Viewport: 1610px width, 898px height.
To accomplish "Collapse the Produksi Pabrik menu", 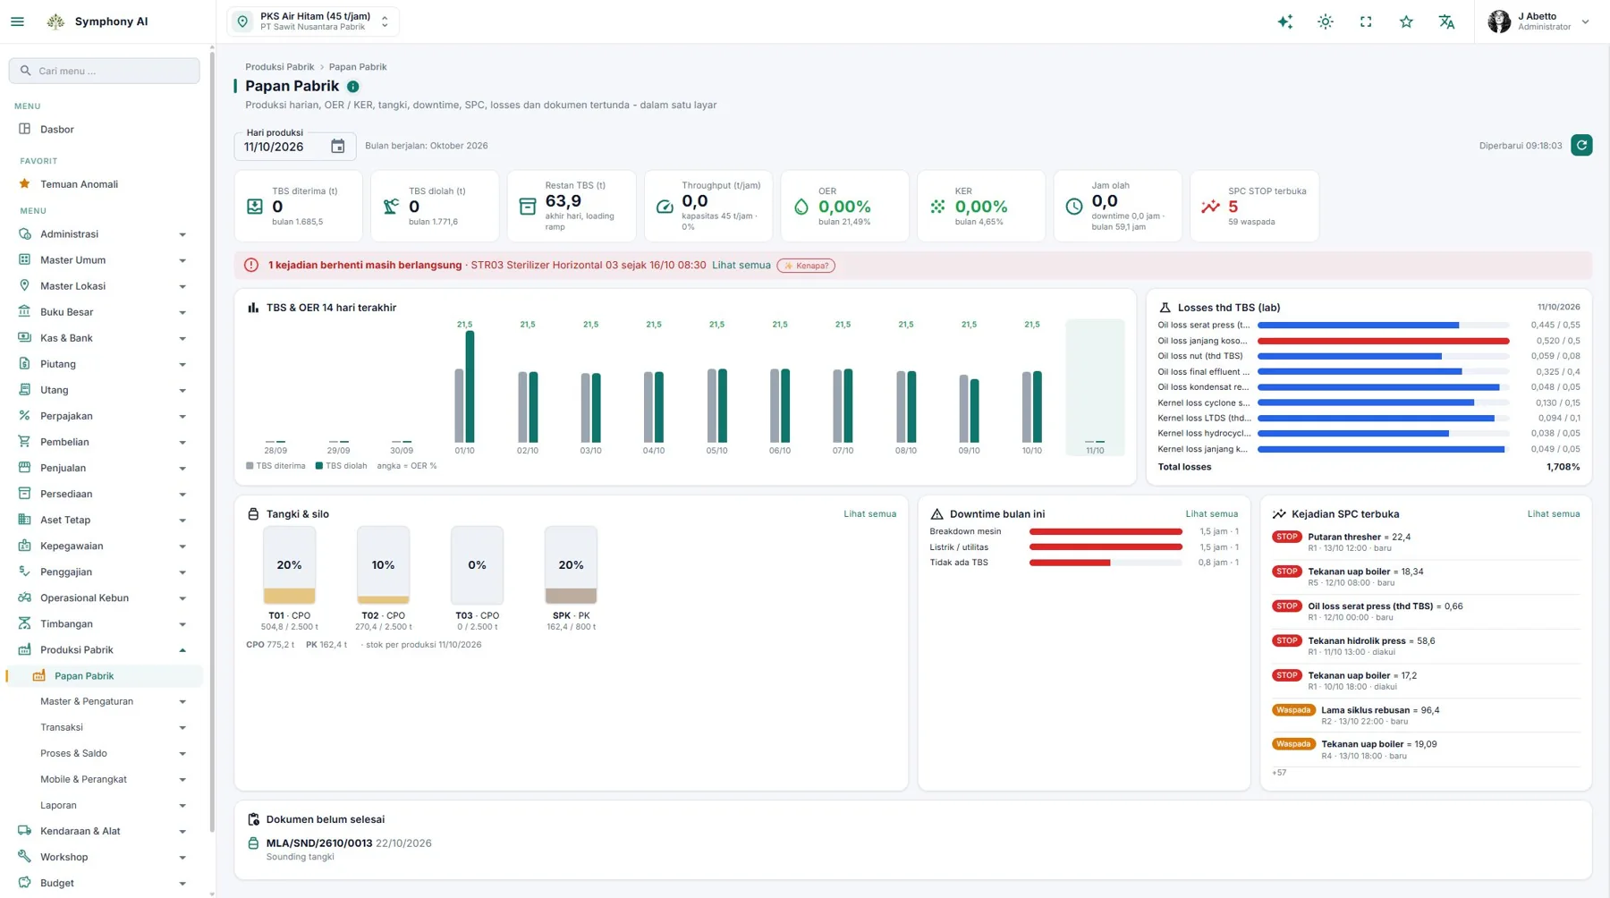I will 103,650.
